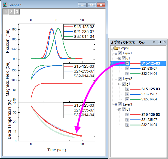This screenshot has height=159, width=168.
Task: Click the blue line swatch of Layer2 S21-235-07
Action: pos(135,94)
